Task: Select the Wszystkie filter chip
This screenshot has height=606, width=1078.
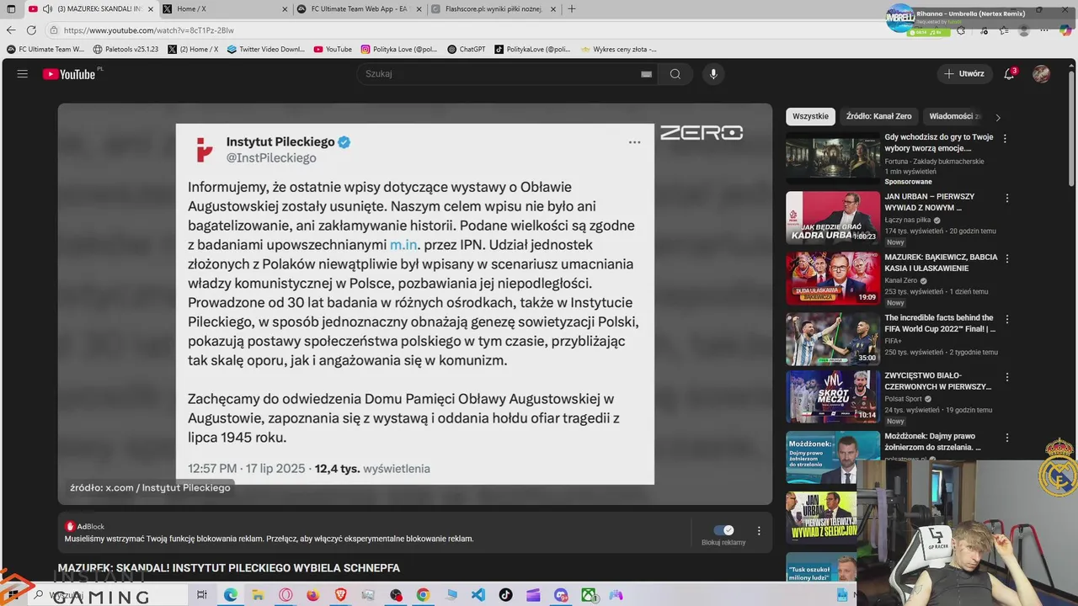Action: [810, 116]
